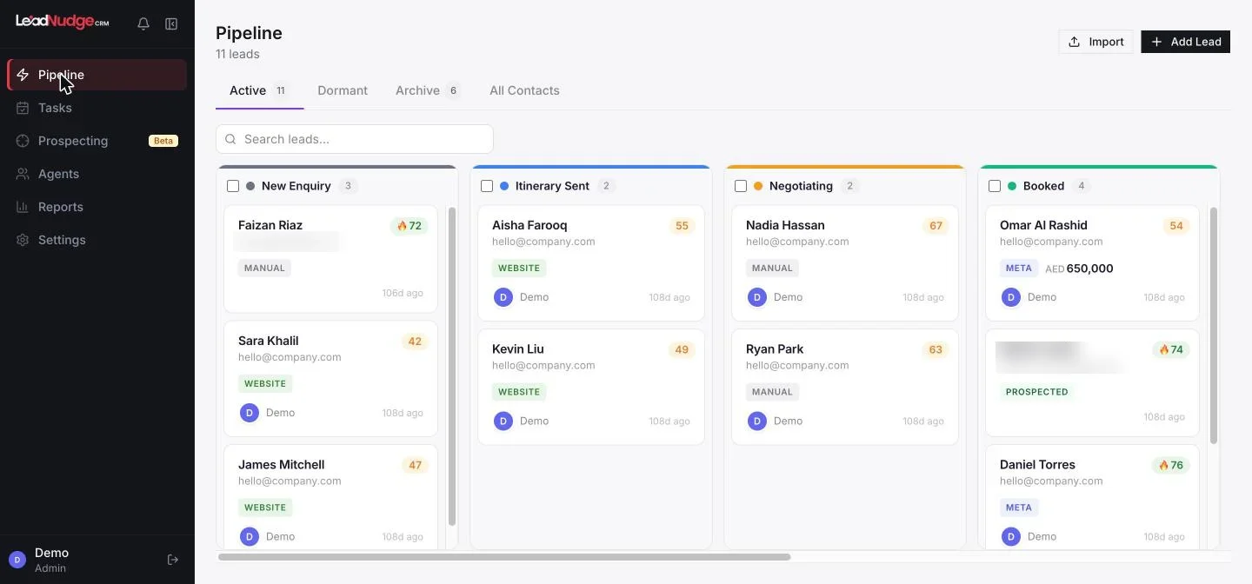Open the James Mitchell lead card
1252x584 pixels.
(330, 498)
